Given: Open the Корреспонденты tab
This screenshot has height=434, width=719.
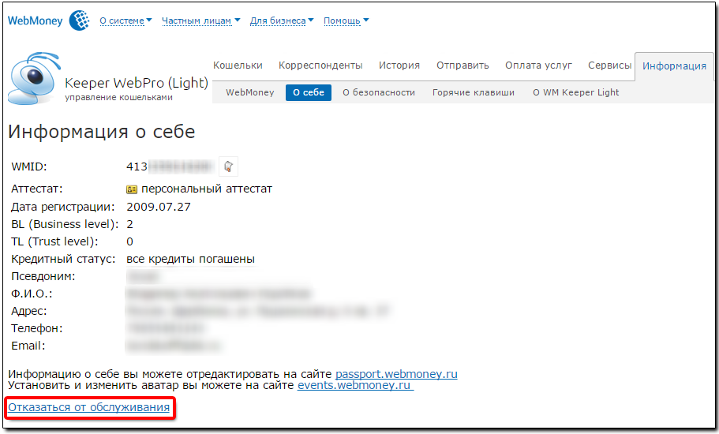Looking at the screenshot, I should (x=320, y=65).
